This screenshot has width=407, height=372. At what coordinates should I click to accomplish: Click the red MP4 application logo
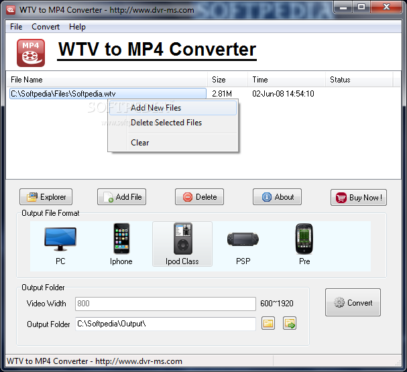(x=31, y=53)
